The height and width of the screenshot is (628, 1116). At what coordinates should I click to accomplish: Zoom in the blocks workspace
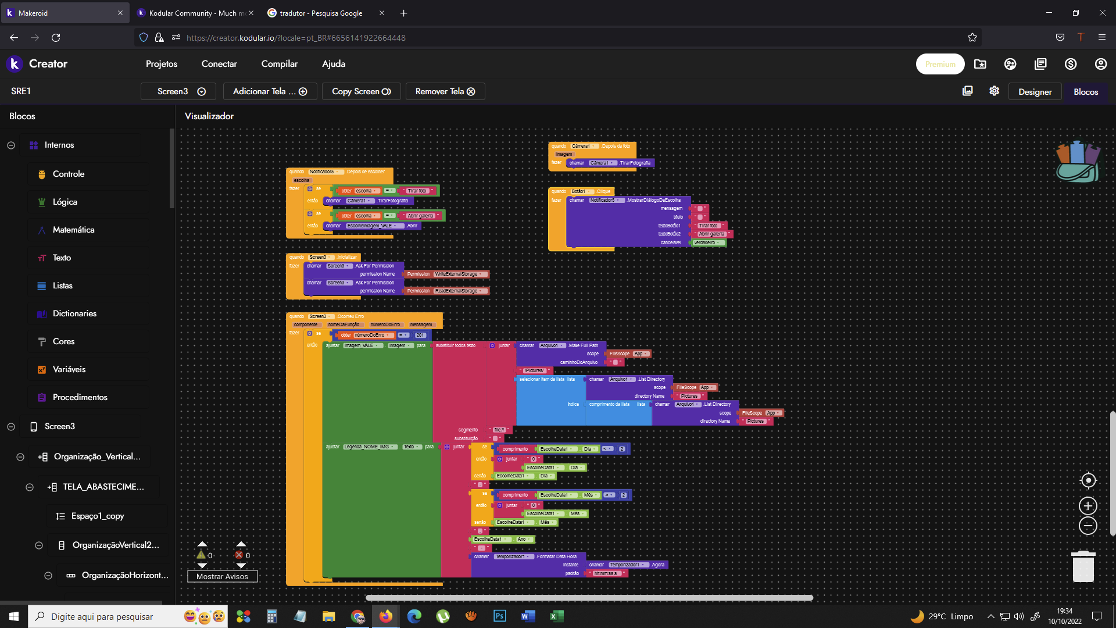click(x=1088, y=506)
